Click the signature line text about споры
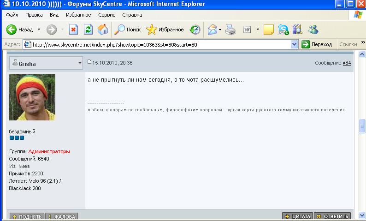366x221 pixels. pos(216,110)
